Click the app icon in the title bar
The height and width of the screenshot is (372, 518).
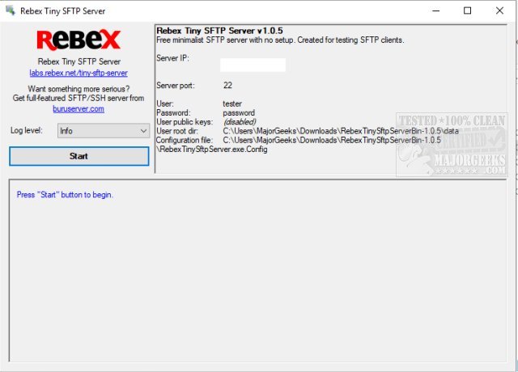pos(11,11)
